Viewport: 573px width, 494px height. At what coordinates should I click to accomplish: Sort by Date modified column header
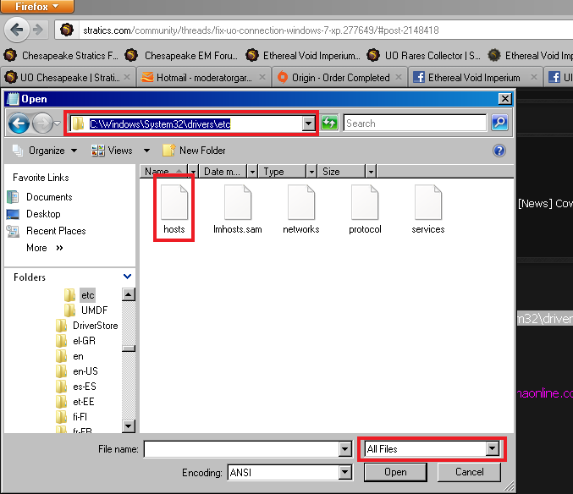click(x=223, y=171)
